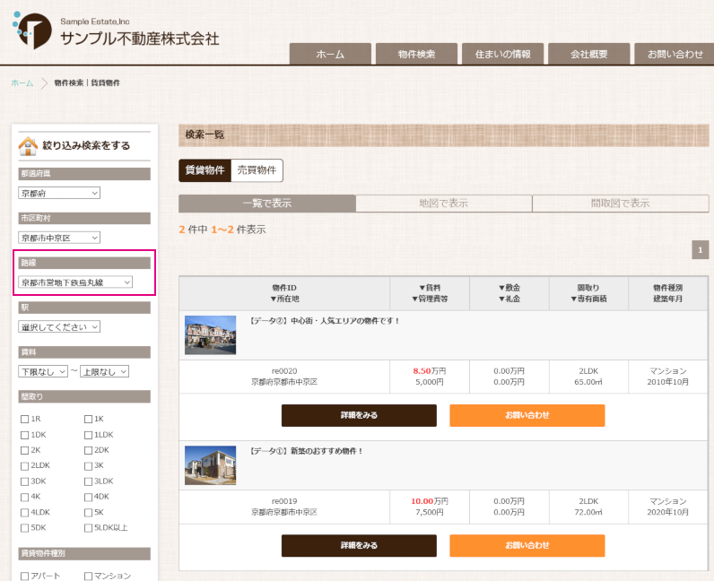This screenshot has width=714, height=581.
Task: Check the 4LDK layout checkbox
Action: click(x=24, y=512)
